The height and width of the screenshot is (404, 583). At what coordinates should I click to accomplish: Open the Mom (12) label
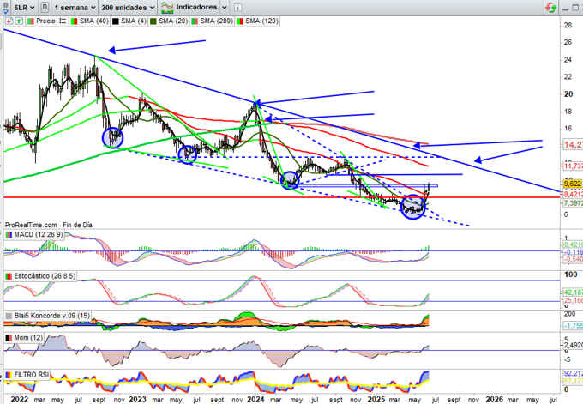28,338
